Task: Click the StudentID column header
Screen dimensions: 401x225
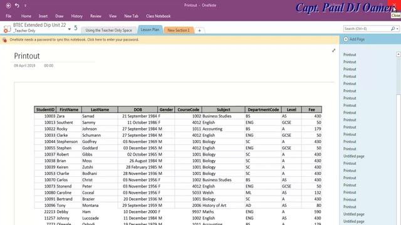Action: [45, 110]
